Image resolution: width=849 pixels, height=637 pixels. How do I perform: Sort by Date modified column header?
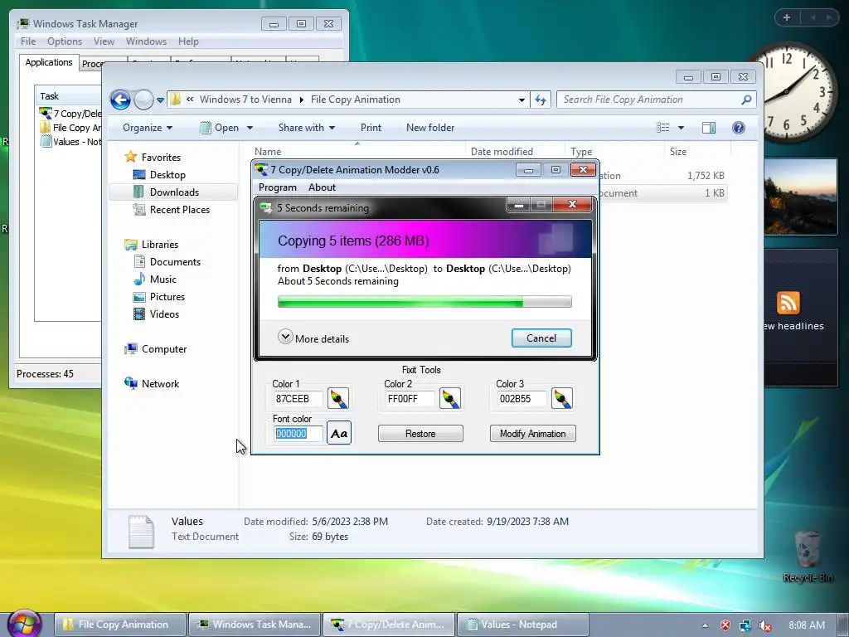tap(514, 152)
